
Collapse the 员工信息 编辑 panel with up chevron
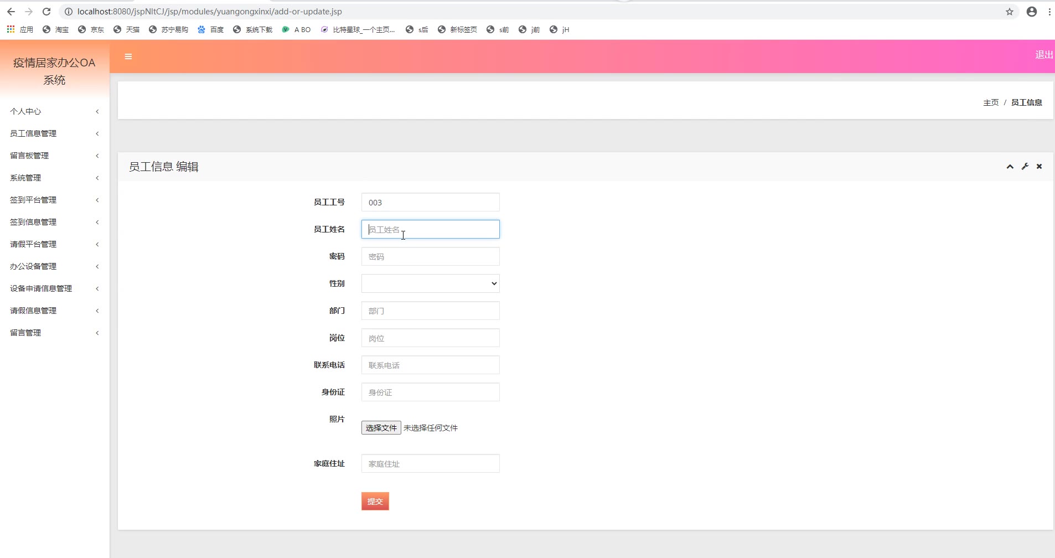1010,167
